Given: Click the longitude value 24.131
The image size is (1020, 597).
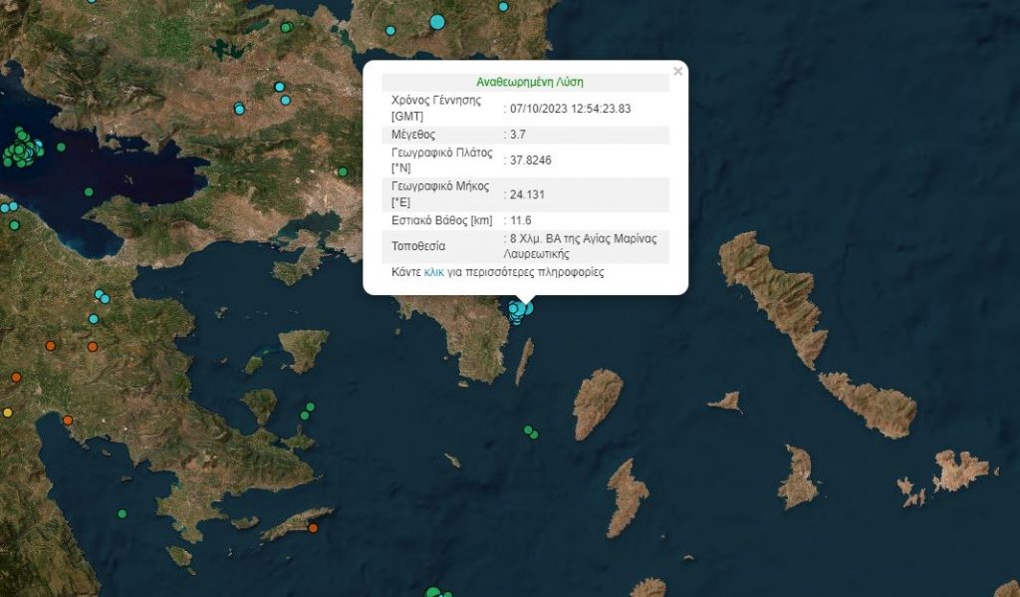Looking at the screenshot, I should [526, 194].
